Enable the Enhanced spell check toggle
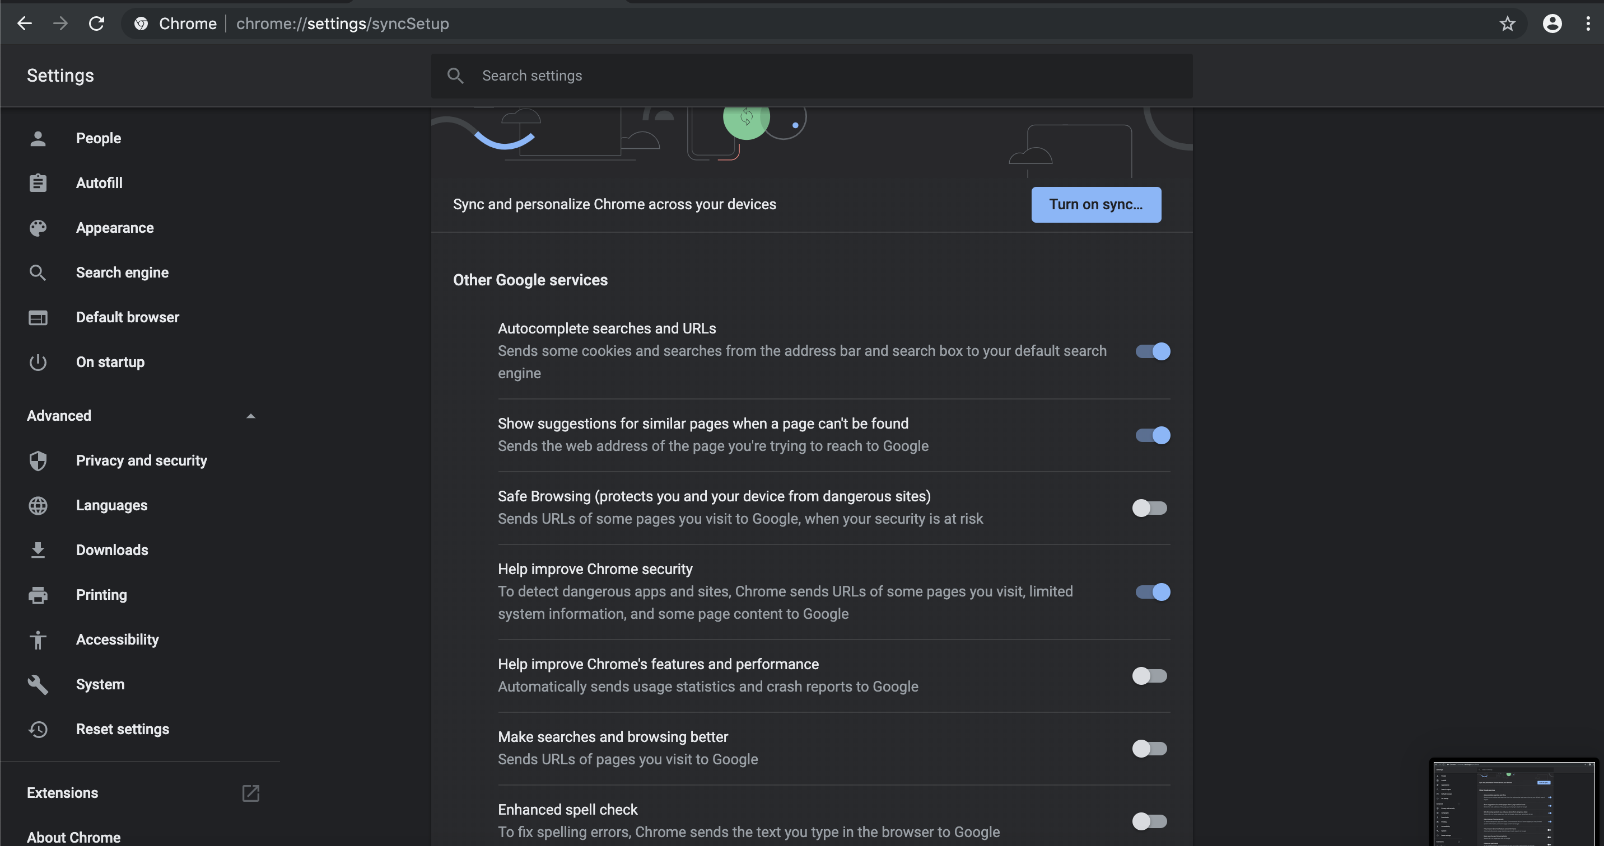The image size is (1604, 846). pyautogui.click(x=1149, y=822)
